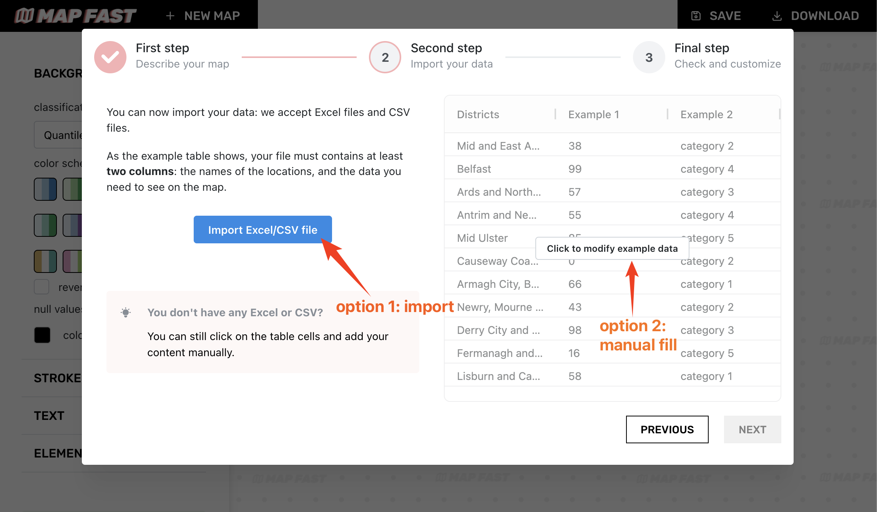
Task: Click the Map Fast logo
Action: point(75,16)
